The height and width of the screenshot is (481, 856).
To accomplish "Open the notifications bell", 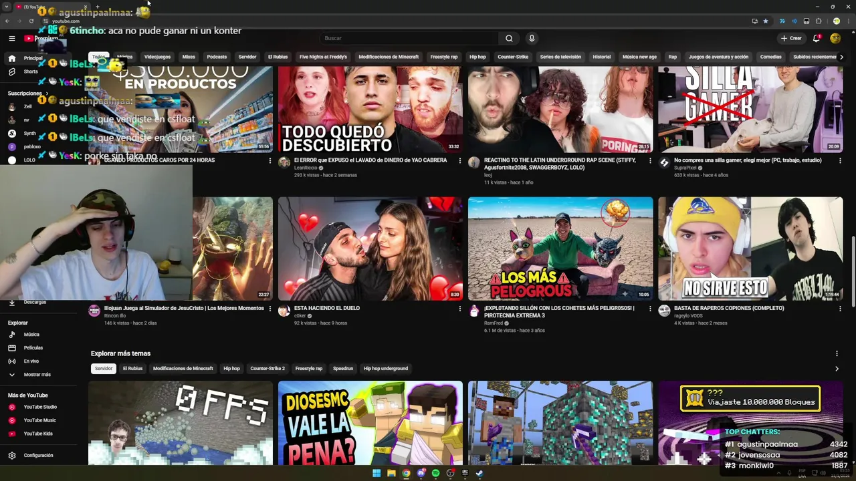I will point(817,39).
